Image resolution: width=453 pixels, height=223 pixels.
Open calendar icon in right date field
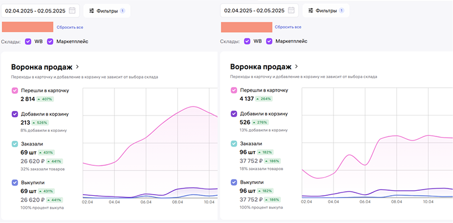click(291, 10)
